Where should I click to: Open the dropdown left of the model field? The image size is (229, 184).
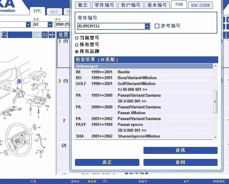point(28,25)
